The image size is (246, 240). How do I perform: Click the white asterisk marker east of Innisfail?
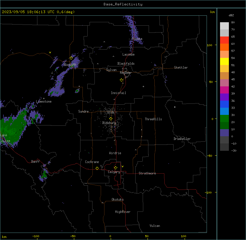coord(143,86)
